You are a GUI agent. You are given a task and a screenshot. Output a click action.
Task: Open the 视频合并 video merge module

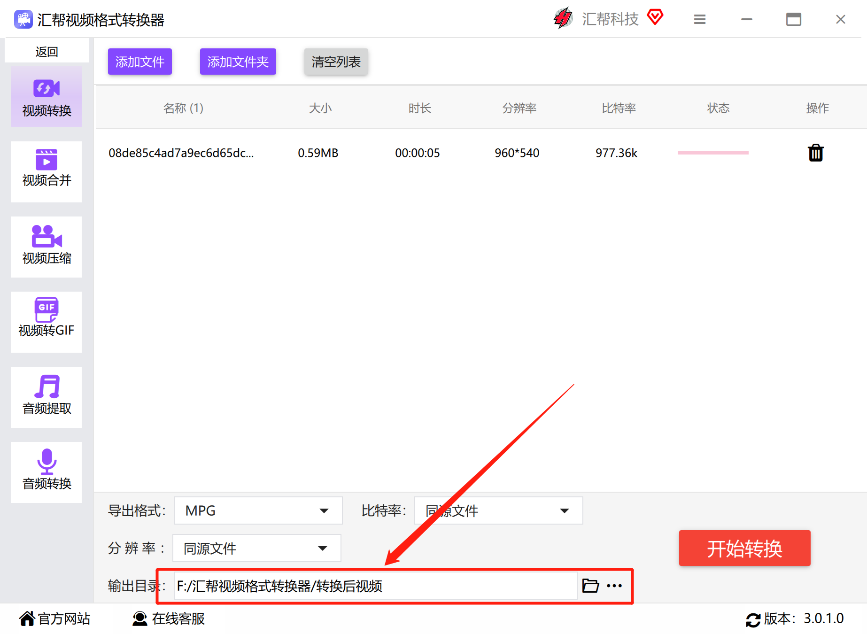pos(46,172)
